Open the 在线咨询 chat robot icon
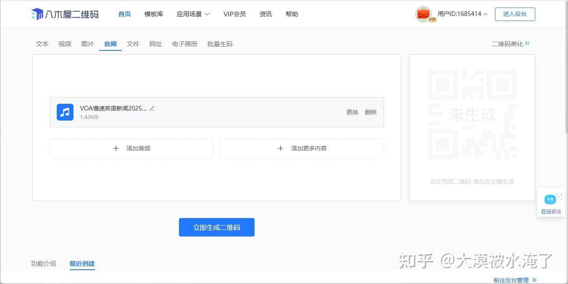The height and width of the screenshot is (284, 568). coord(550,199)
